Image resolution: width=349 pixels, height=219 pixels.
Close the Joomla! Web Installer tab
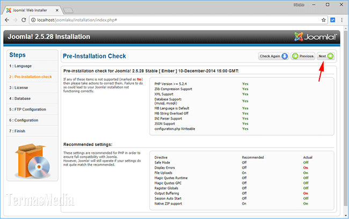57,10
